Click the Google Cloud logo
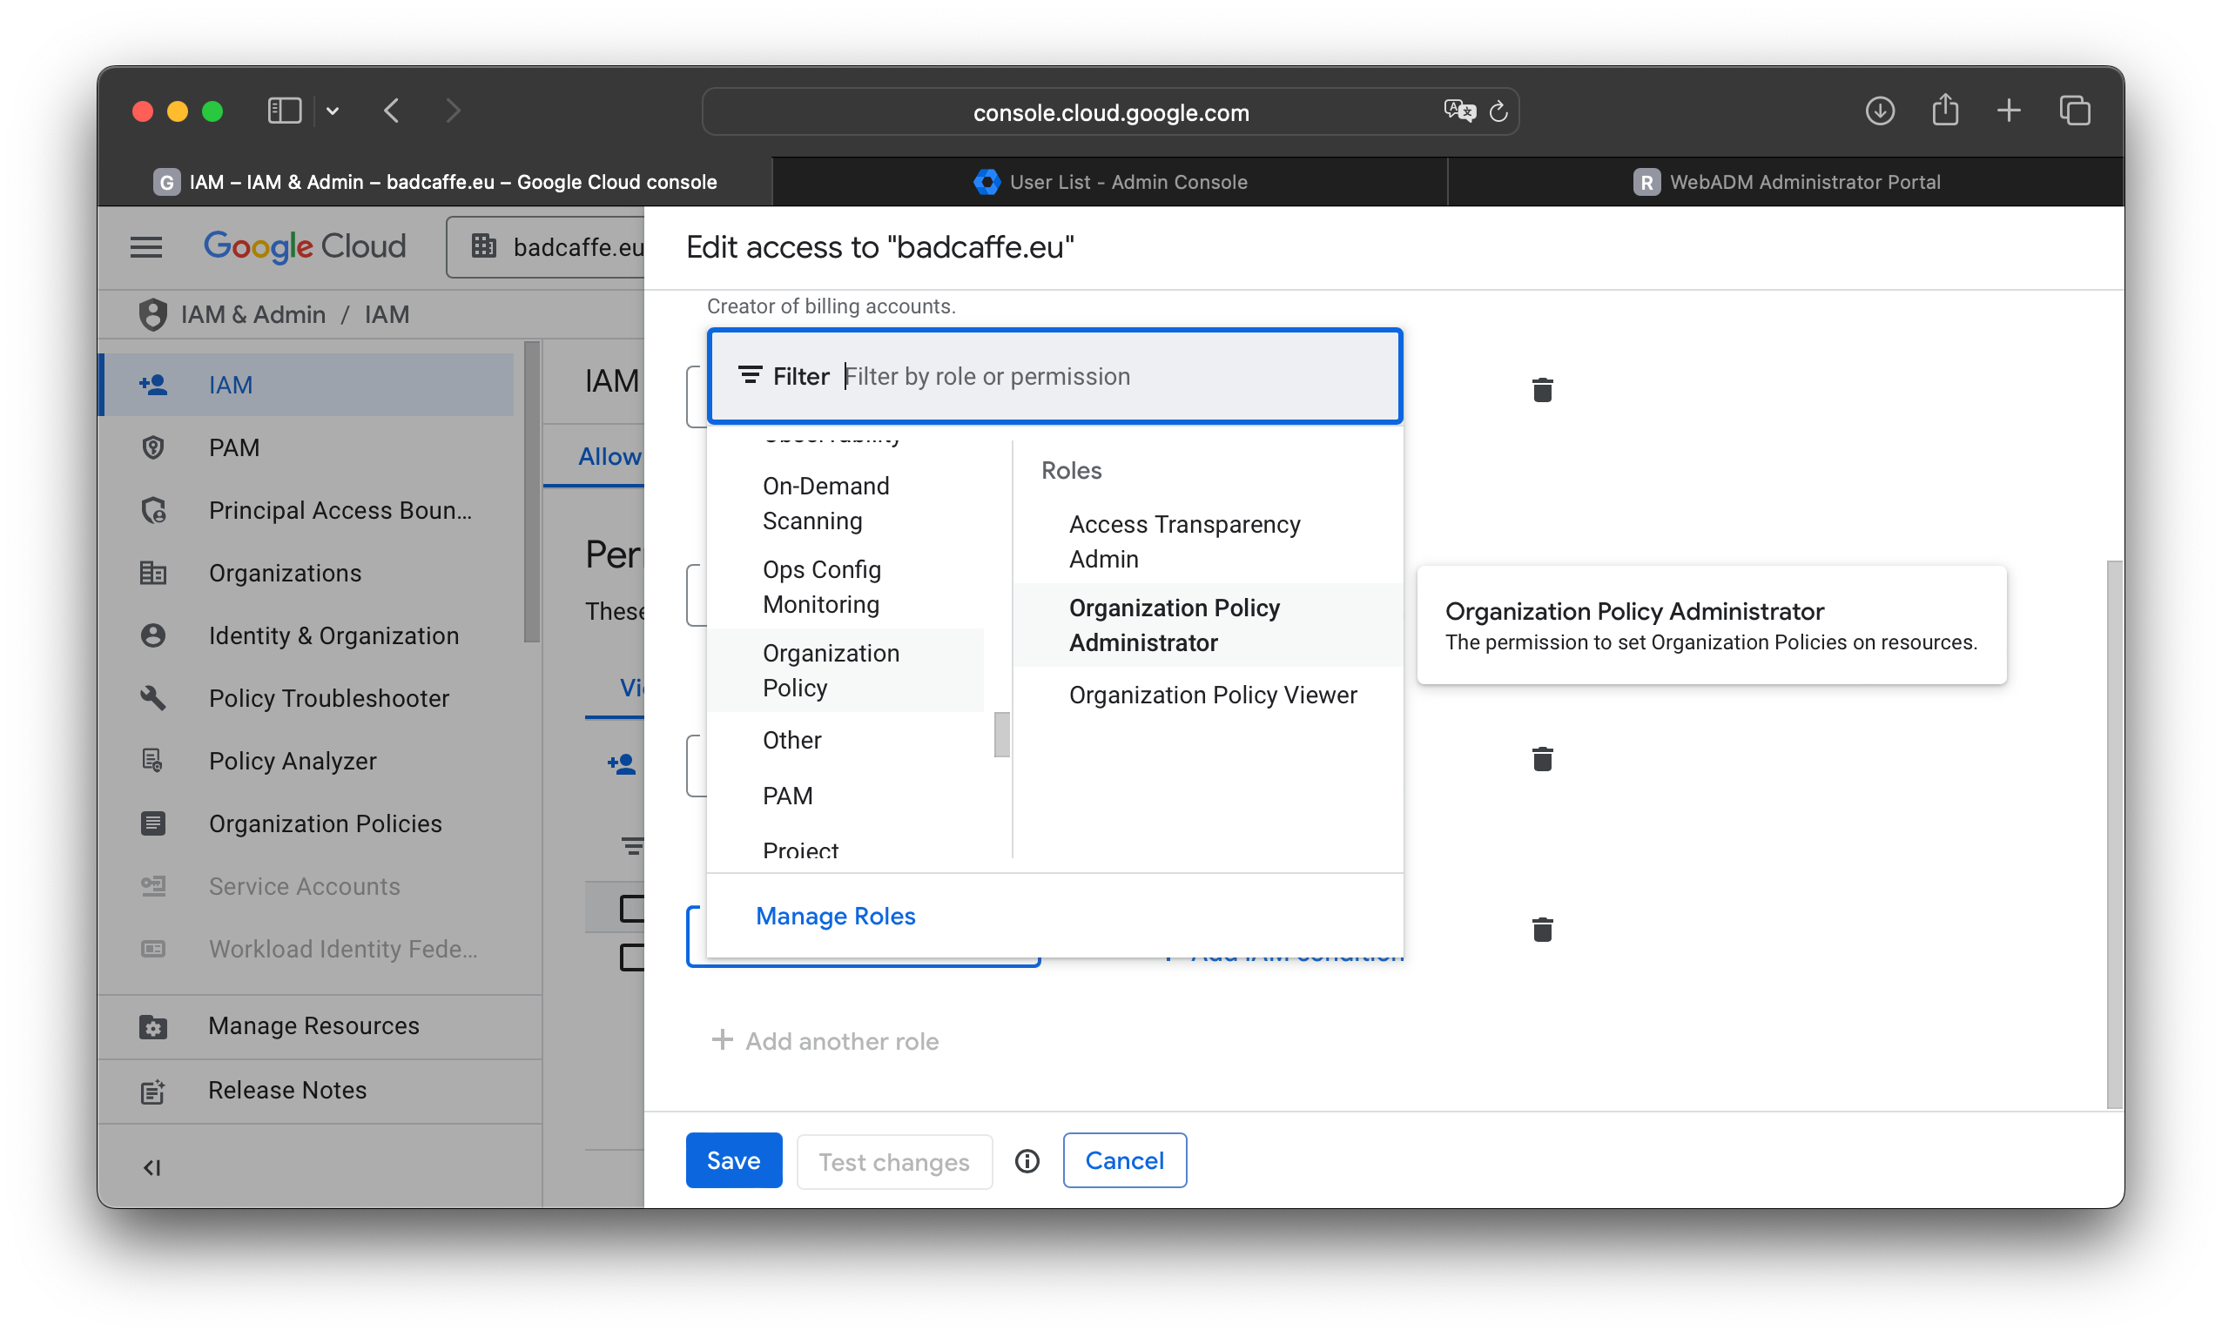Viewport: 2222px width, 1337px height. coord(305,246)
